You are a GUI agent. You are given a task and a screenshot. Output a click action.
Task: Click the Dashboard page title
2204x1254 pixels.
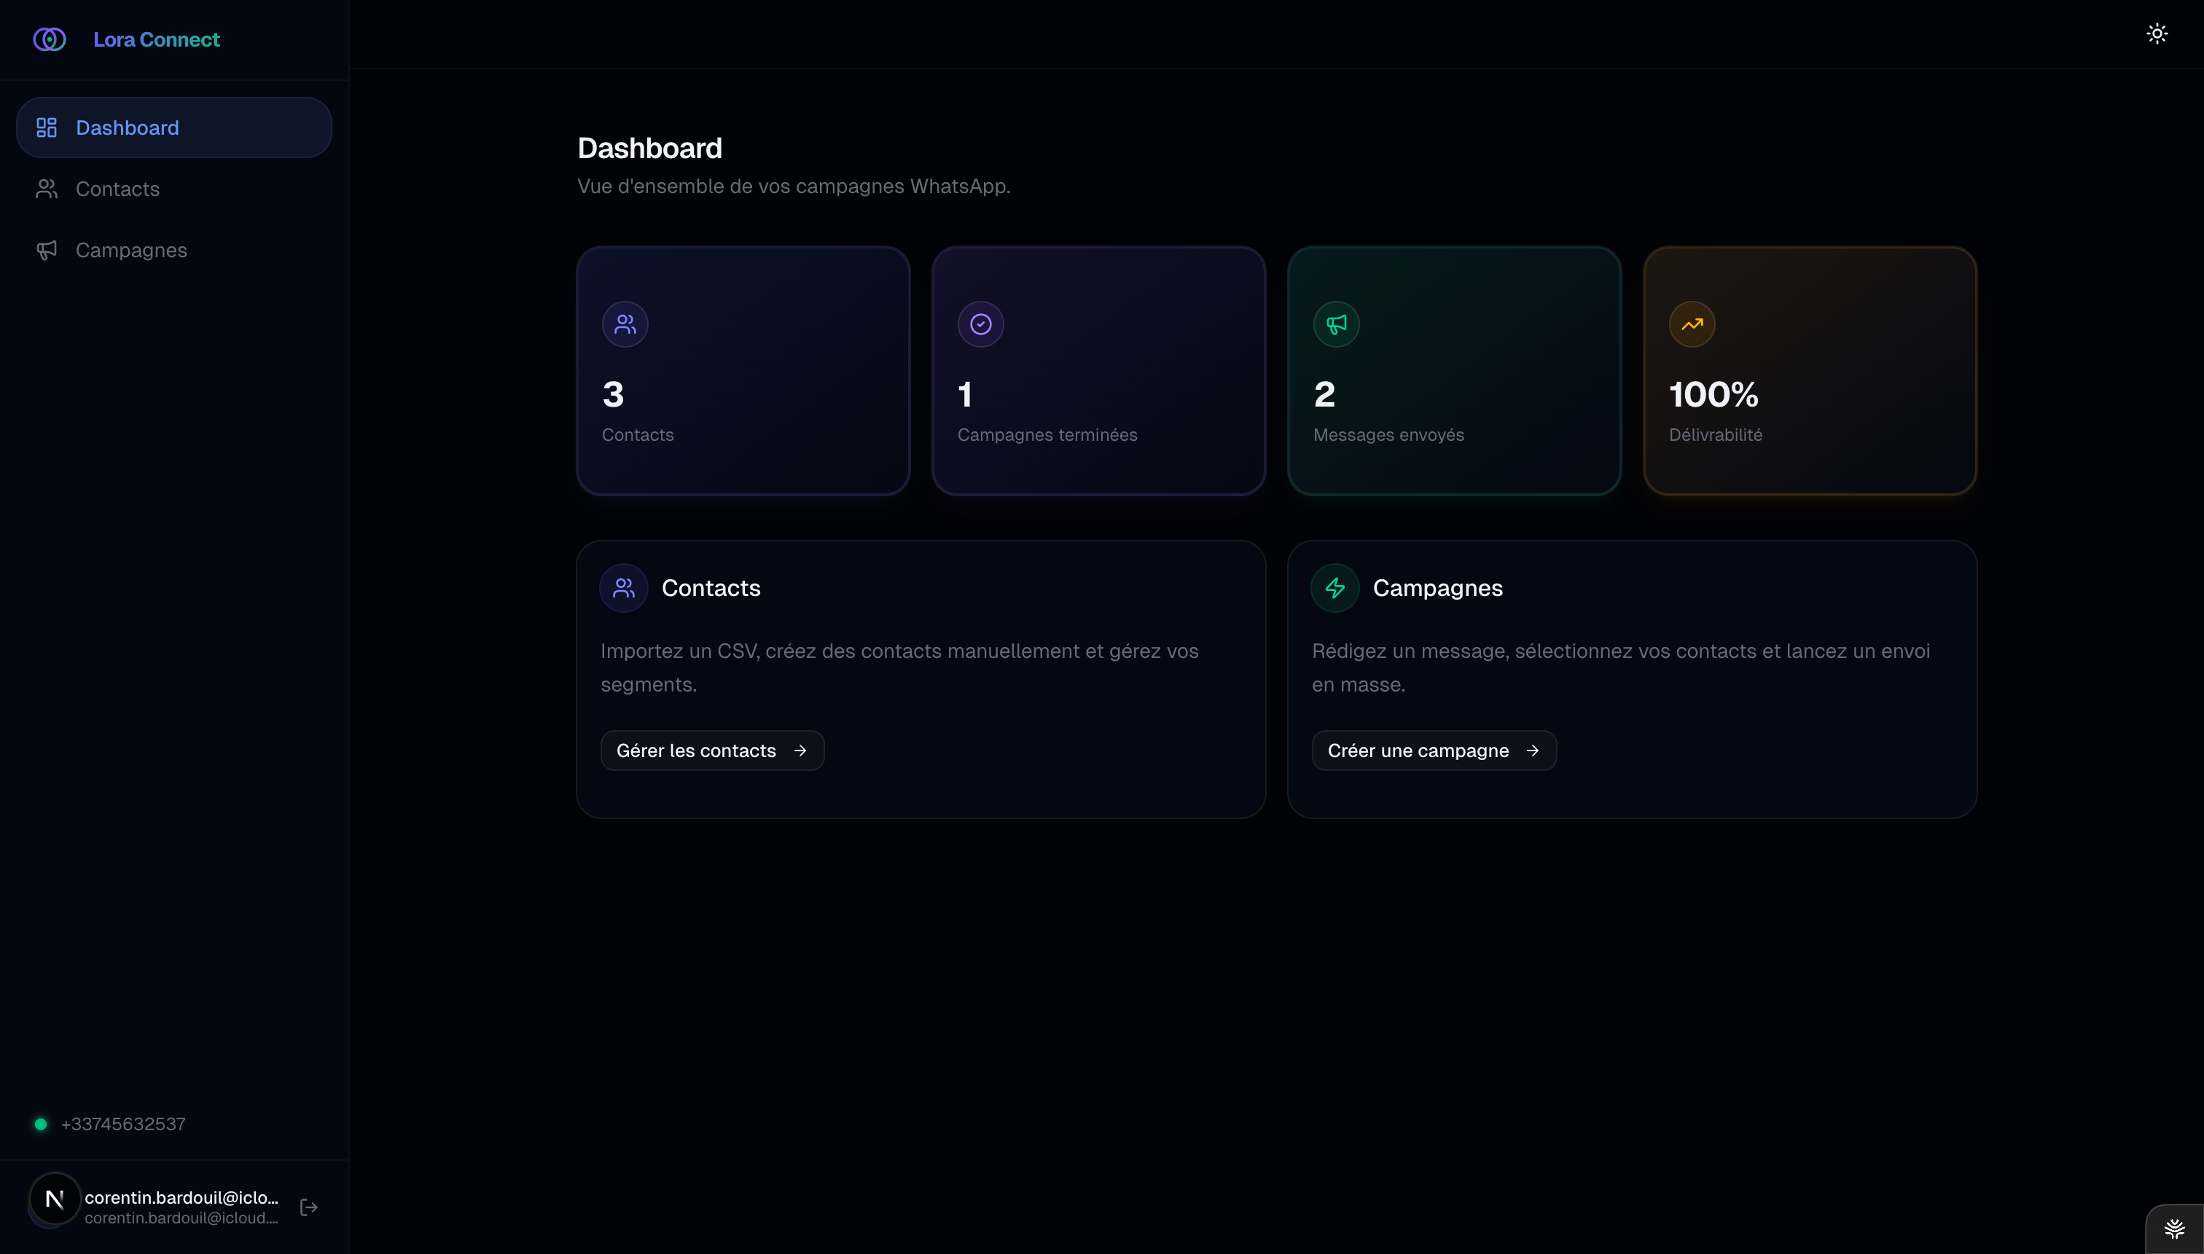[649, 148]
